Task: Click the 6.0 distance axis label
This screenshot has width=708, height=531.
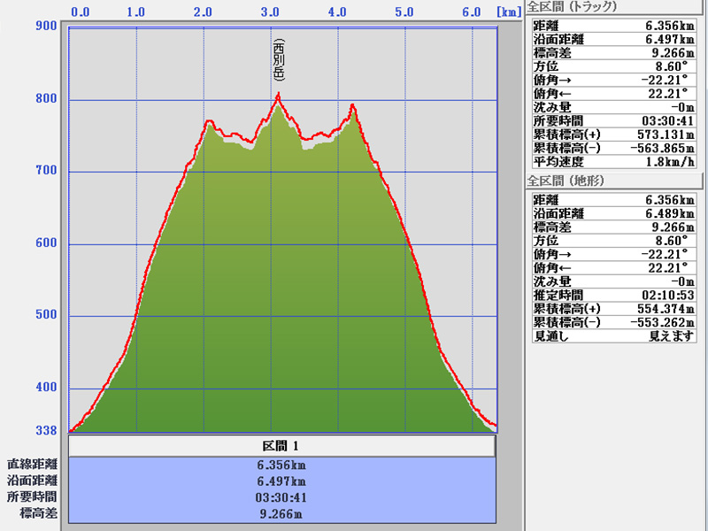Action: pos(471,12)
